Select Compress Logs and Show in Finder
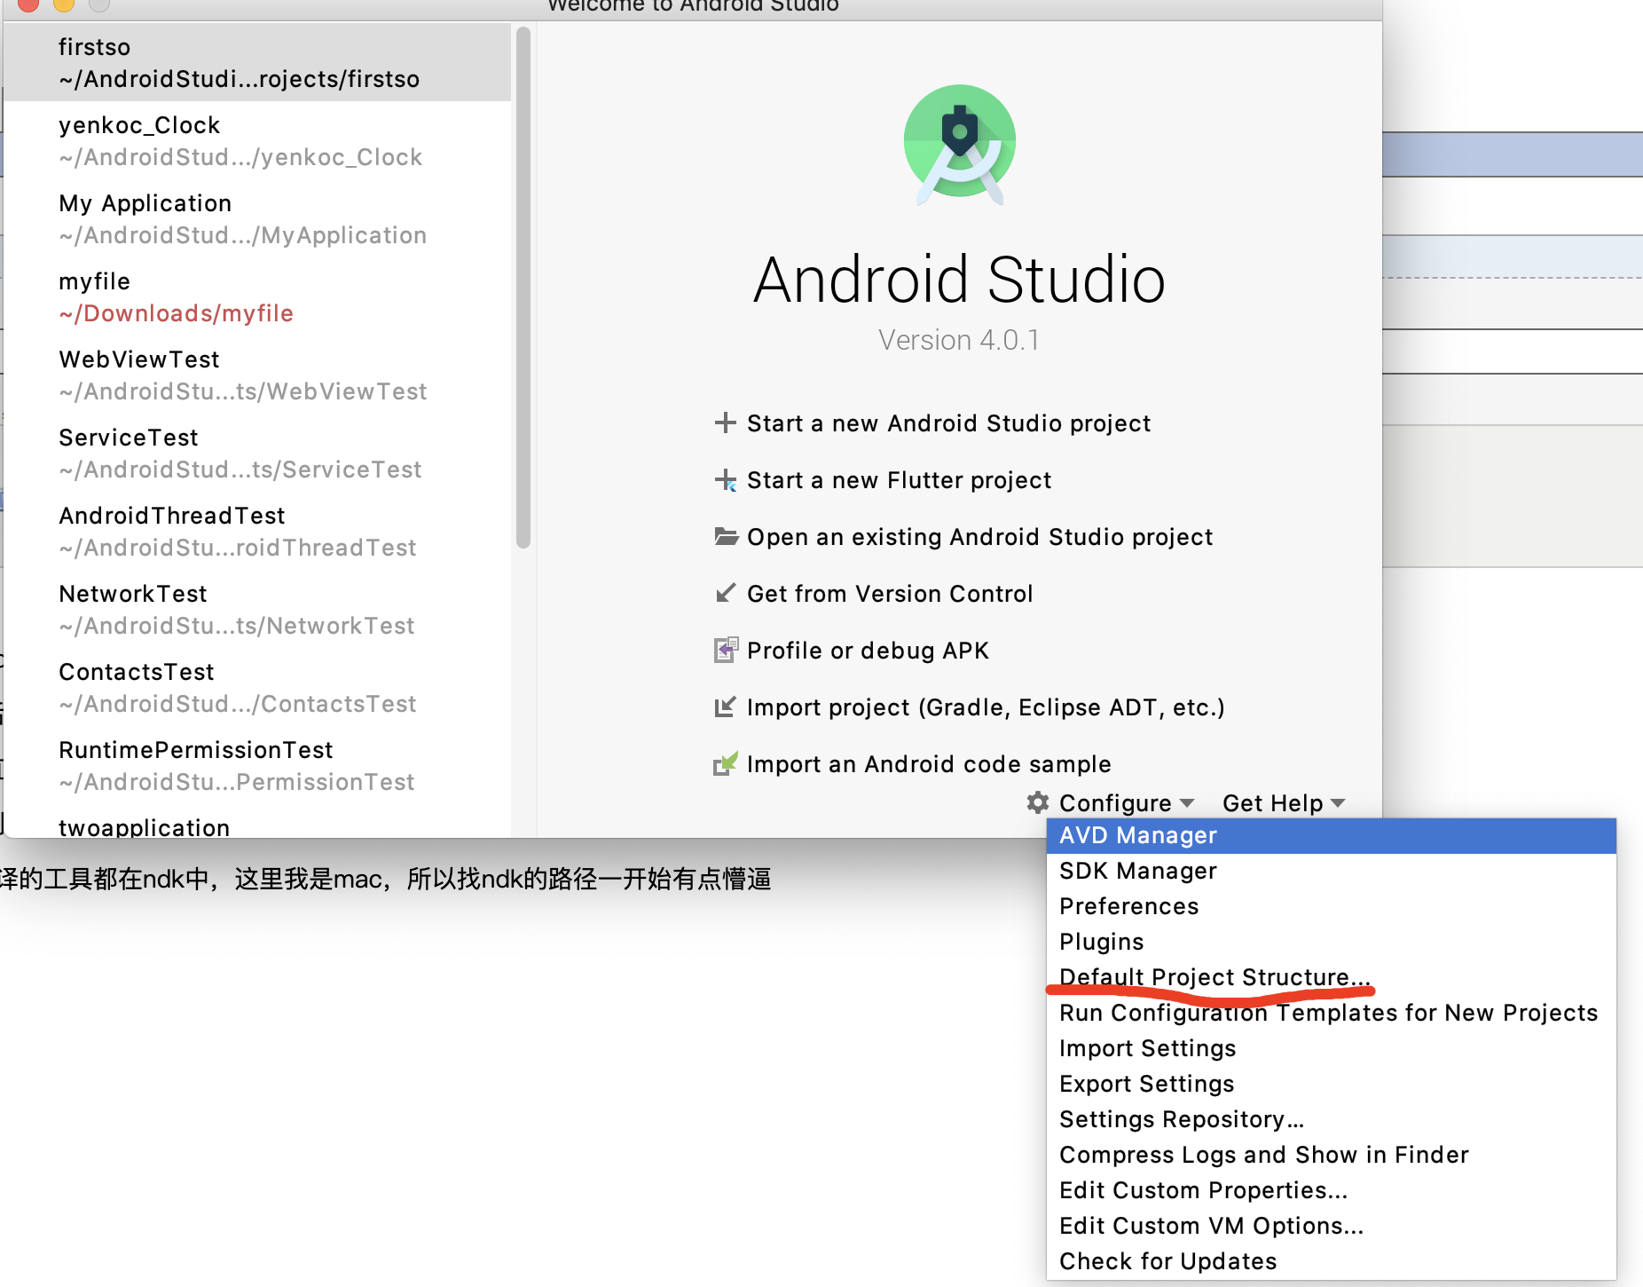The height and width of the screenshot is (1287, 1643). [1331, 1156]
